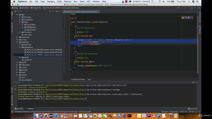
Task: Open macOS Spotlight search in menu bar
Action: coord(189,1)
